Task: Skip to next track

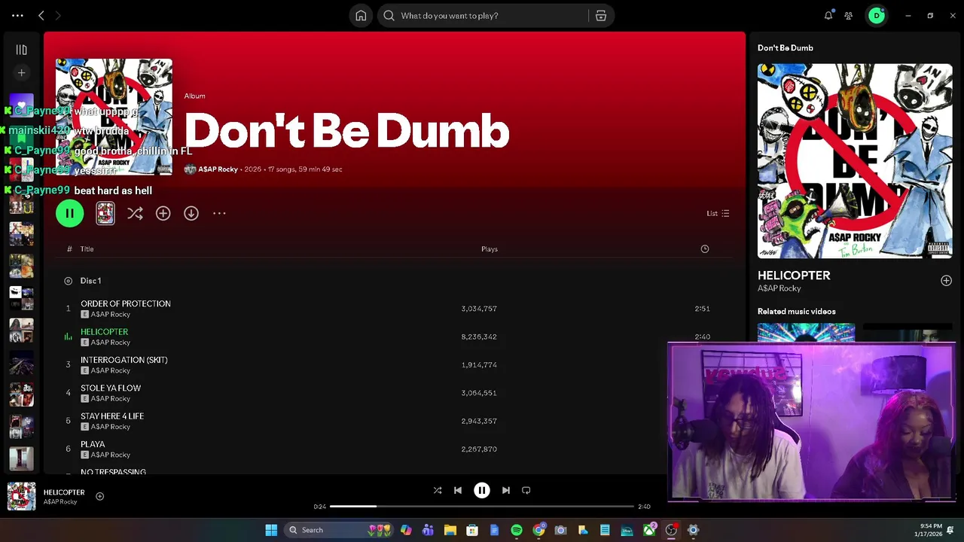Action: pos(506,490)
